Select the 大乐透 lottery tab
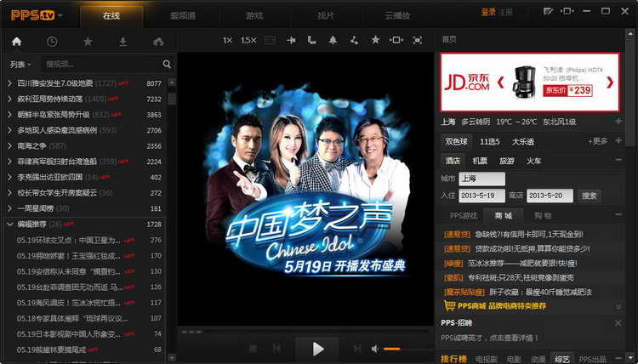 click(523, 141)
